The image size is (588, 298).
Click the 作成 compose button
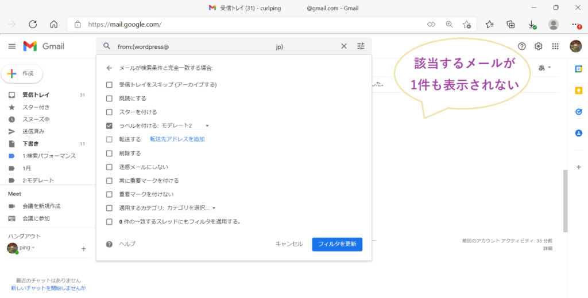(x=22, y=74)
